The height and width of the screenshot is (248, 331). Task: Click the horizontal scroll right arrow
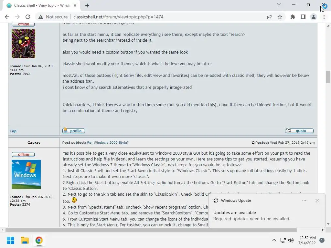click(323, 230)
